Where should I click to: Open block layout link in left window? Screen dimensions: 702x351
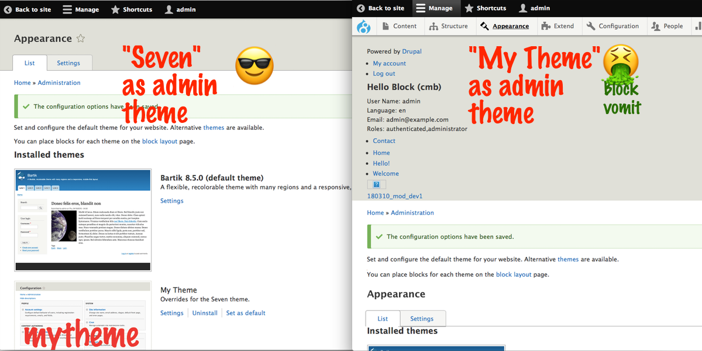(160, 142)
